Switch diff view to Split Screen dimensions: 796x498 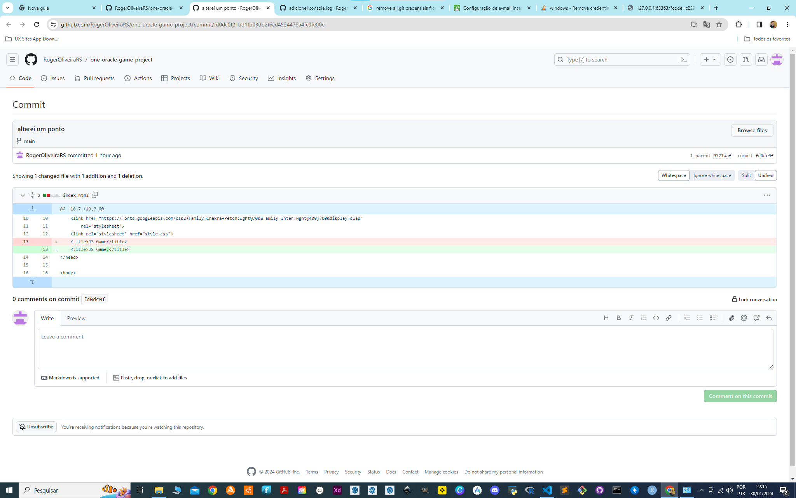(746, 175)
